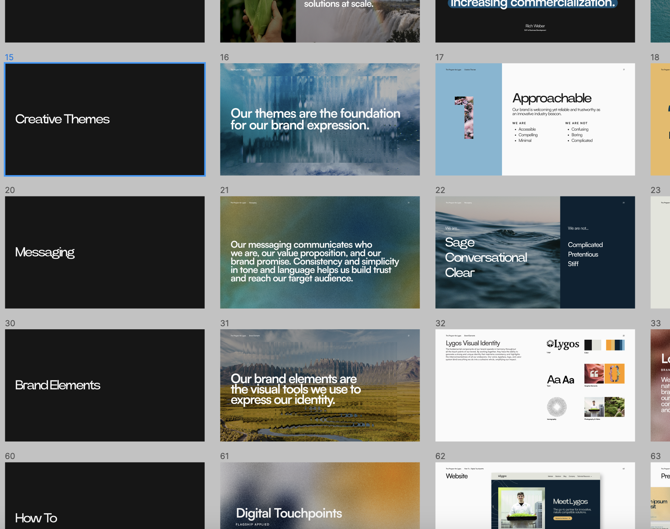This screenshot has width=670, height=529.
Task: Click the slide number 22 label
Action: coord(440,190)
